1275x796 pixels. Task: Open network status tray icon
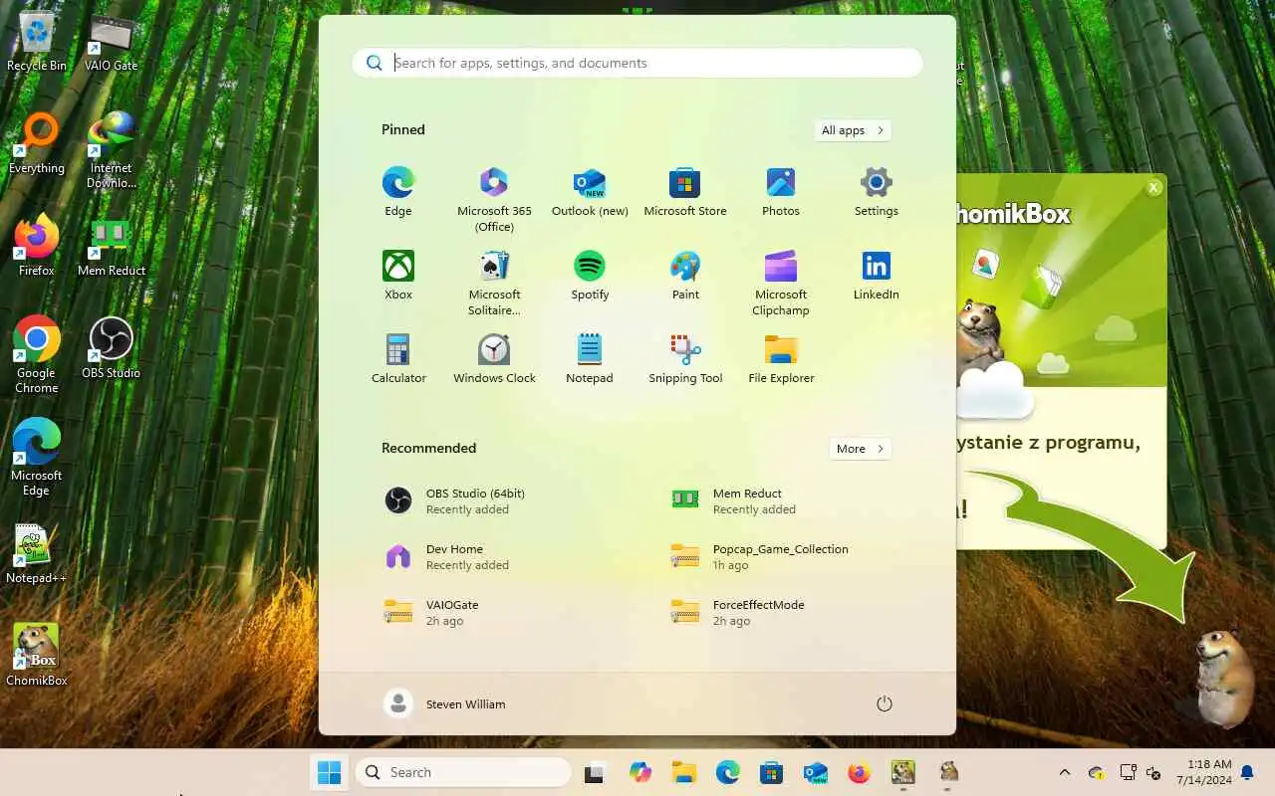[1128, 772]
